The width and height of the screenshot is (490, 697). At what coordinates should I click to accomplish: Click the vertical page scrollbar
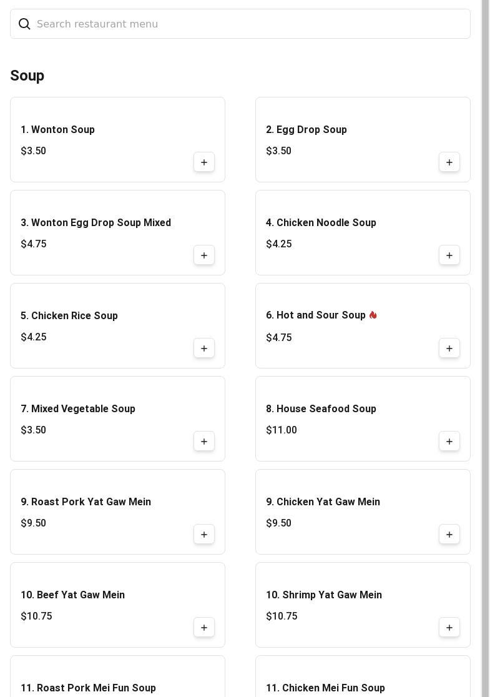tap(485, 348)
